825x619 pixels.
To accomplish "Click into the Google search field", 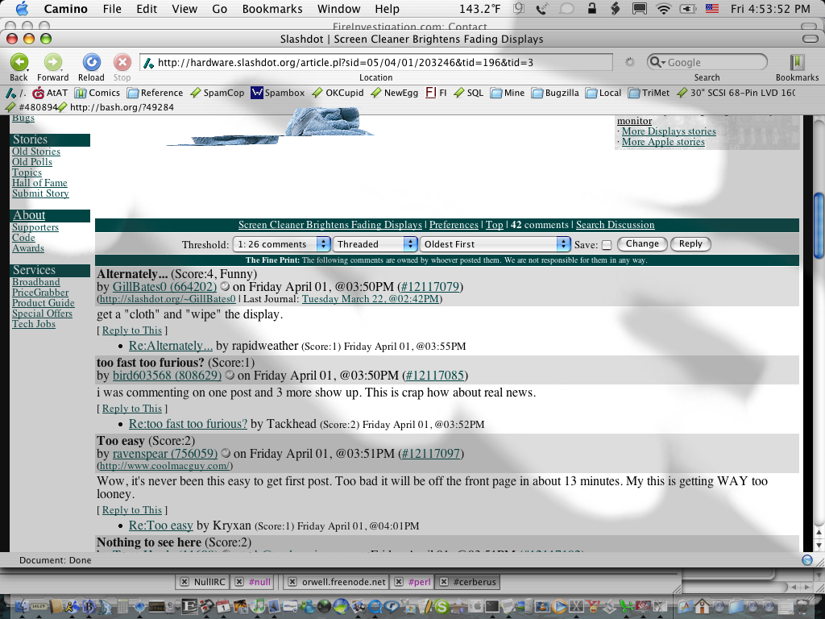I will 707,62.
